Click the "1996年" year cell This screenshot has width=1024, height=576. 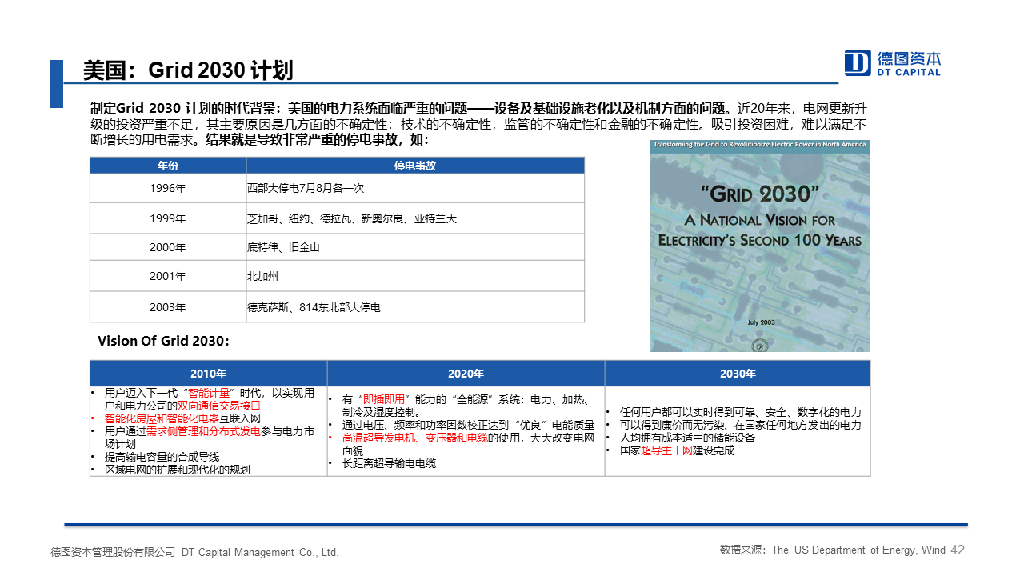click(168, 188)
